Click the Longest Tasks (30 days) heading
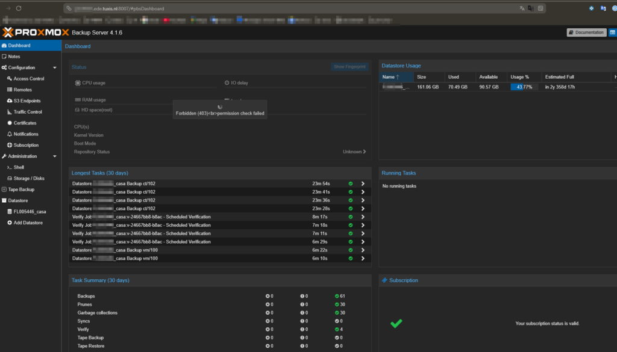Image resolution: width=617 pixels, height=352 pixels. [100, 173]
